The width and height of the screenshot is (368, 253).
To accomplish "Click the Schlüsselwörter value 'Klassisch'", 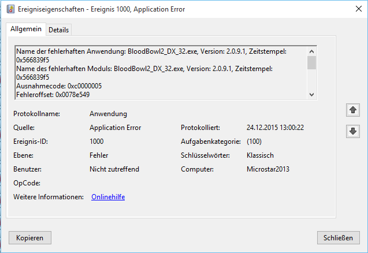I will (x=260, y=155).
